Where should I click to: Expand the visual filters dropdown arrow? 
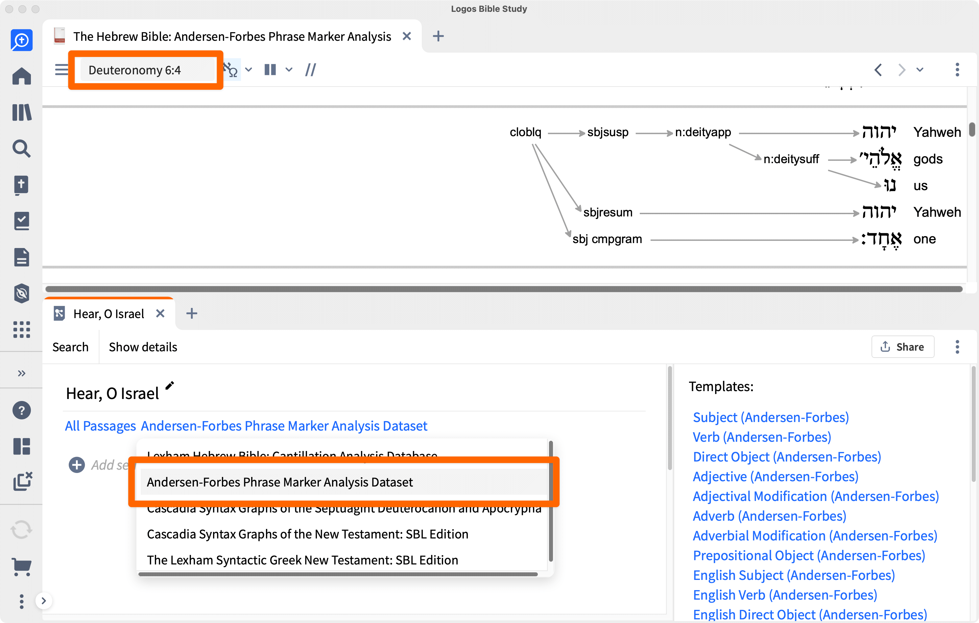coord(249,70)
